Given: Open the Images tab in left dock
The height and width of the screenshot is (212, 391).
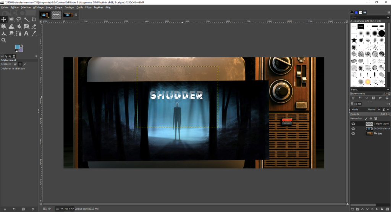Looking at the screenshot, I should tap(14, 56).
